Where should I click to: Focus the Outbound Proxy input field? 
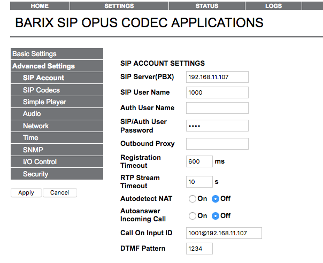pyautogui.click(x=217, y=143)
